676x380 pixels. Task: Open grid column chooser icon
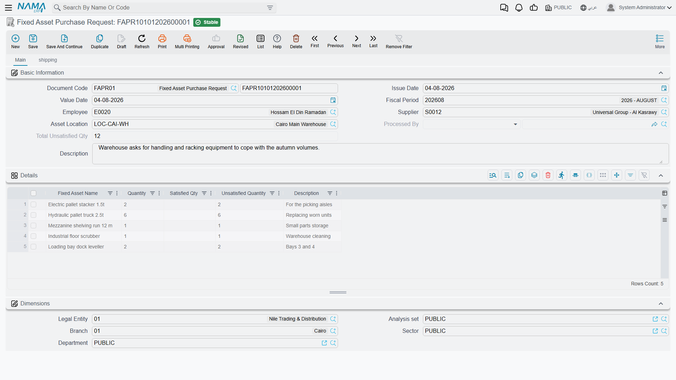tap(665, 193)
